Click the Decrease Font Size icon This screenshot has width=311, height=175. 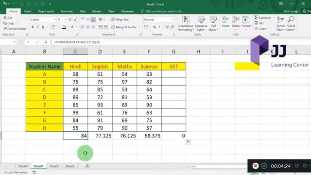tap(75, 19)
